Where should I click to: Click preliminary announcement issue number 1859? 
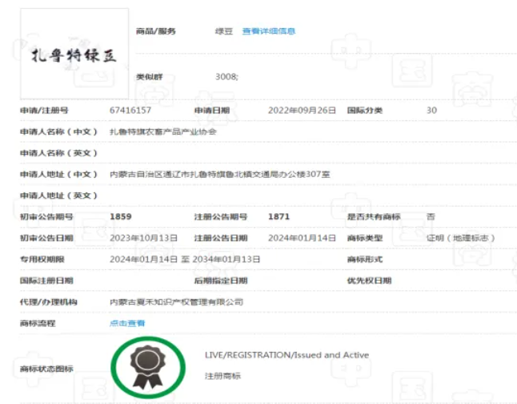pyautogui.click(x=121, y=216)
